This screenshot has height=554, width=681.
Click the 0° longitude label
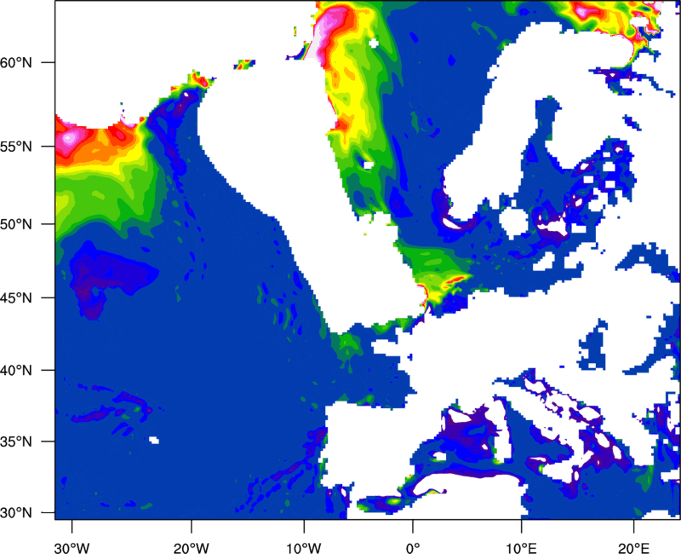413,548
